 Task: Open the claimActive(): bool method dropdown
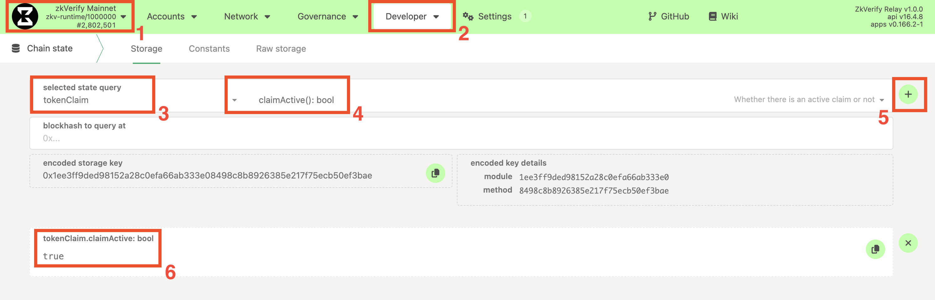click(545, 100)
